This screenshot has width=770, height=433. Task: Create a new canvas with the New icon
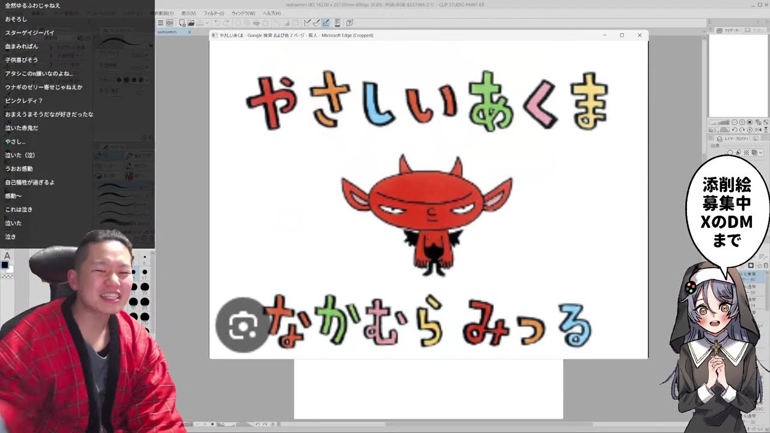(x=182, y=23)
